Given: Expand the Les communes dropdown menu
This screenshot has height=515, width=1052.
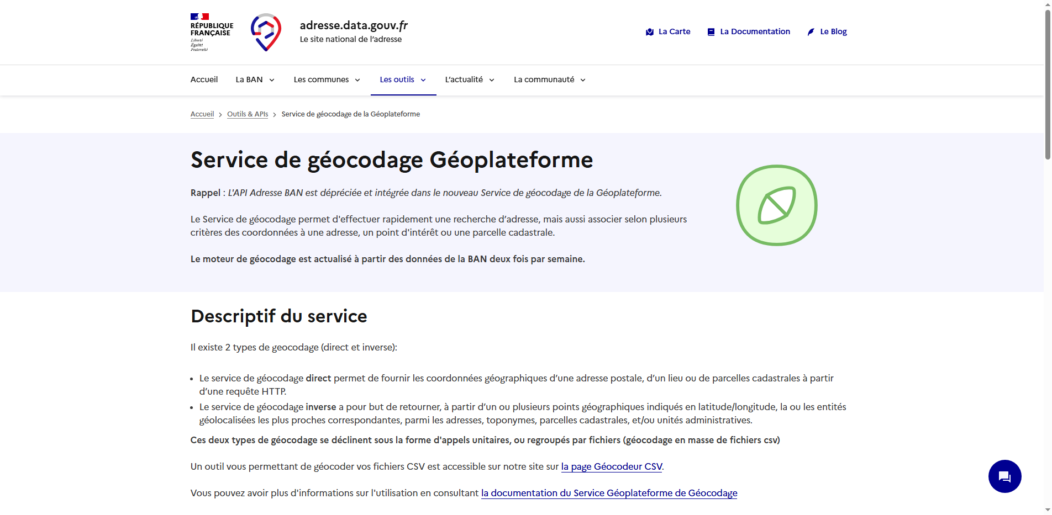Looking at the screenshot, I should (327, 79).
